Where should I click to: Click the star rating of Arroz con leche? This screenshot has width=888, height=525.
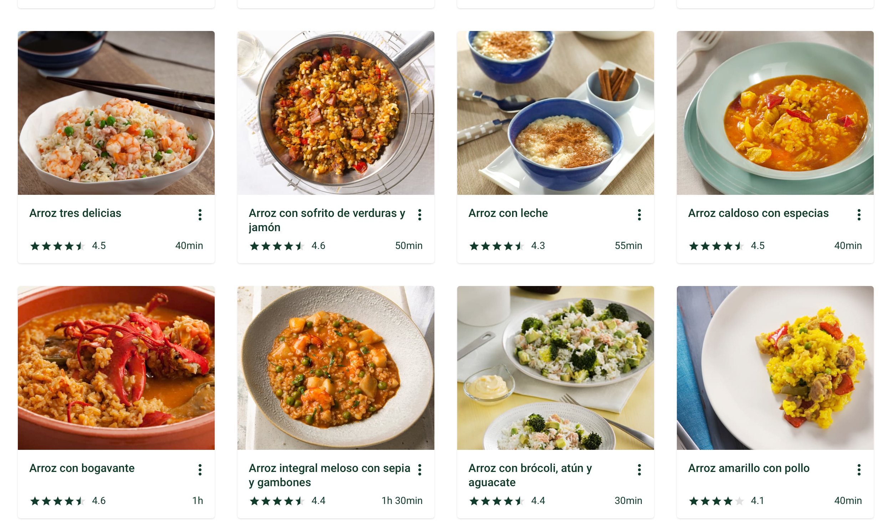tap(497, 246)
